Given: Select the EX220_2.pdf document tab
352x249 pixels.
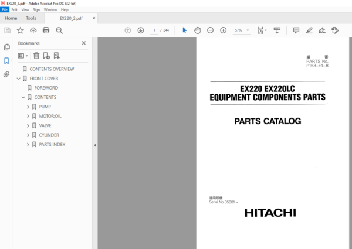Looking at the screenshot, I should [x=71, y=18].
